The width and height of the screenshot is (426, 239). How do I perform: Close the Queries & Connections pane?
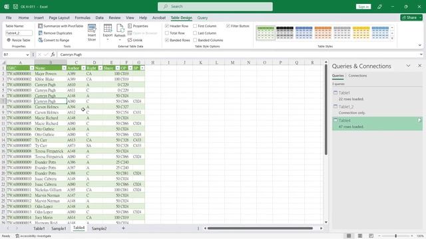[419, 66]
